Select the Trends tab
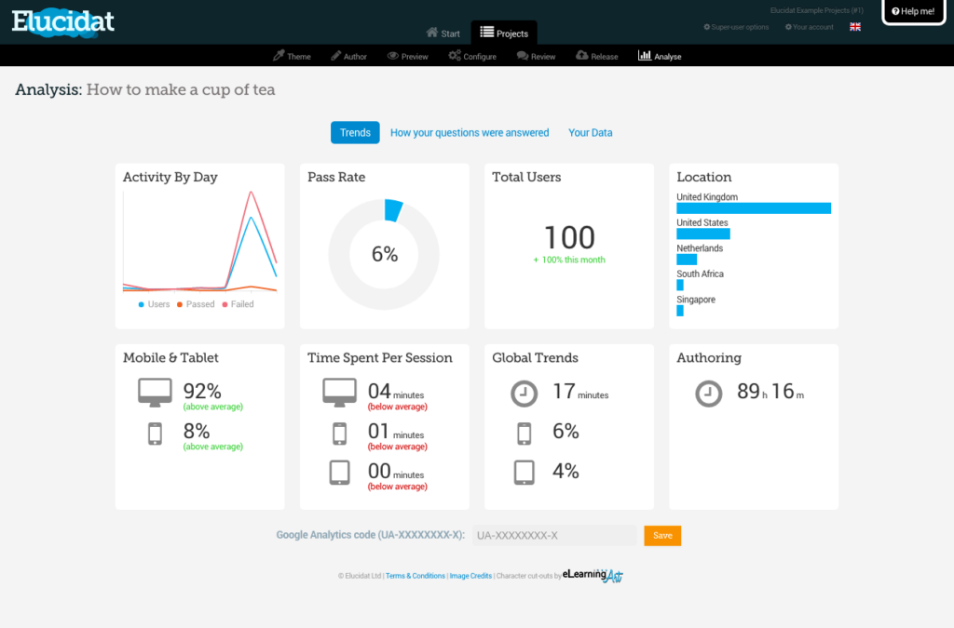The image size is (954, 628). pos(355,133)
